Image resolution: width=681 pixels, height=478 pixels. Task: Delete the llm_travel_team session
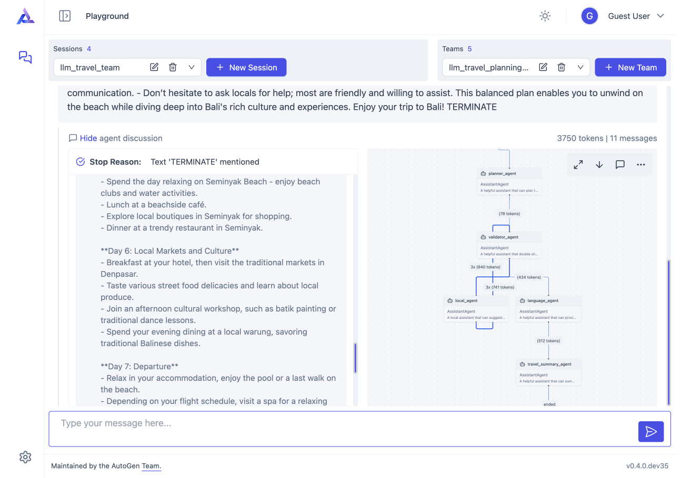(173, 67)
